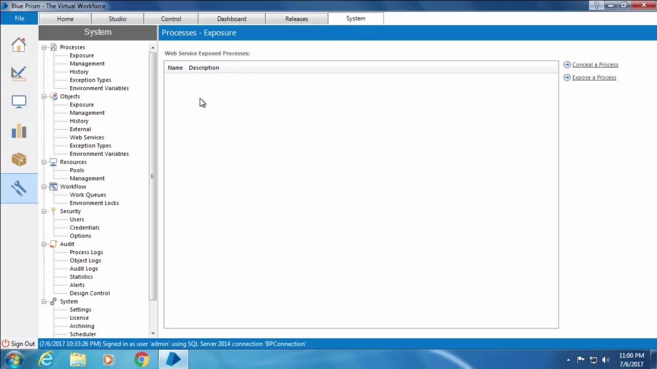The height and width of the screenshot is (369, 657).
Task: Click the Sign Out power icon
Action: click(x=6, y=344)
